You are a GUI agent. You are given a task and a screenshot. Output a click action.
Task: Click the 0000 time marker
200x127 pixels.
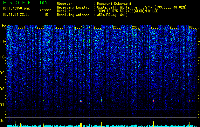pos(193,27)
